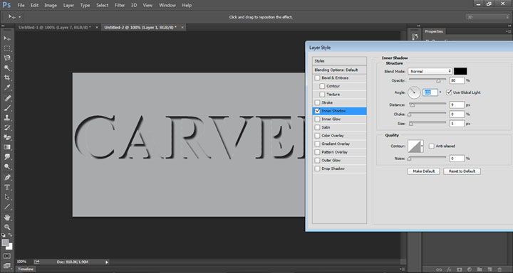Open the Filter menu
Image resolution: width=513 pixels, height=273 pixels.
[x=120, y=5]
